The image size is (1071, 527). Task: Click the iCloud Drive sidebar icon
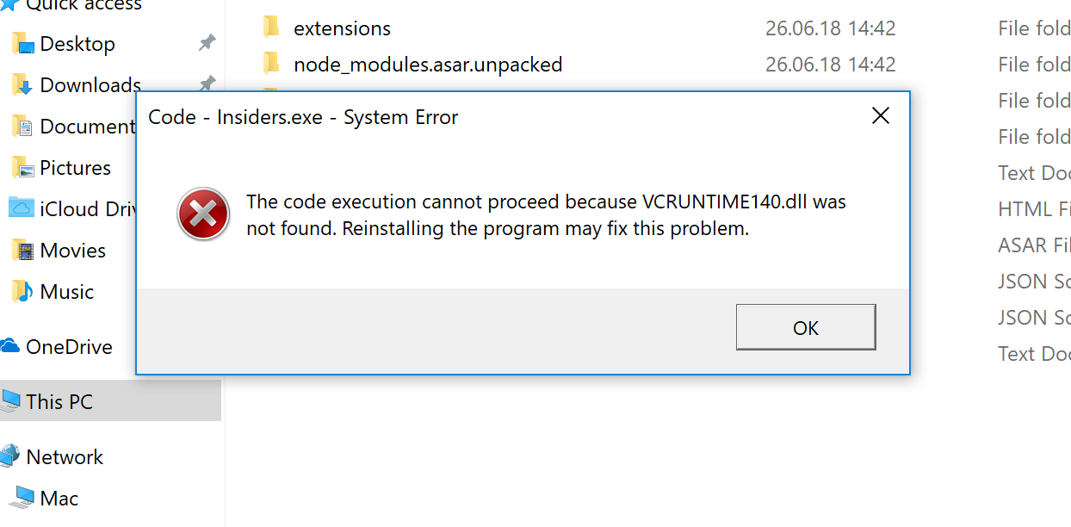22,208
